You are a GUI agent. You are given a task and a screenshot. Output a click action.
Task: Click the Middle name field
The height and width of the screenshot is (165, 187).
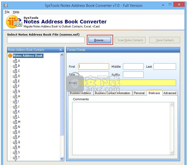click(x=133, y=66)
